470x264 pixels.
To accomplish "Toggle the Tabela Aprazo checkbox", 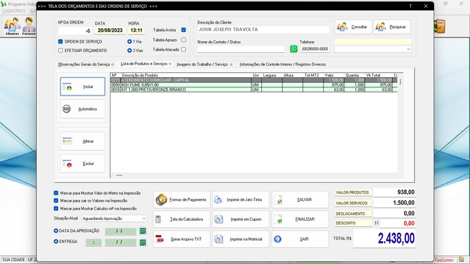I will coord(184,40).
